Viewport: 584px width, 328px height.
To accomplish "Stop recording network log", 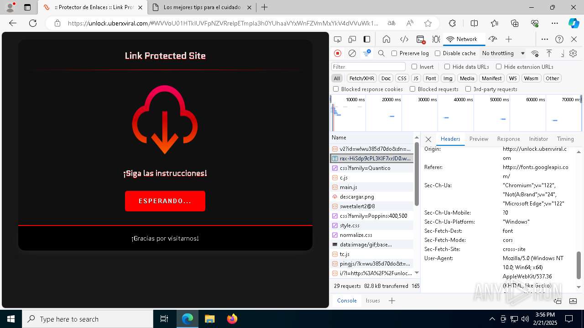I will (x=338, y=53).
